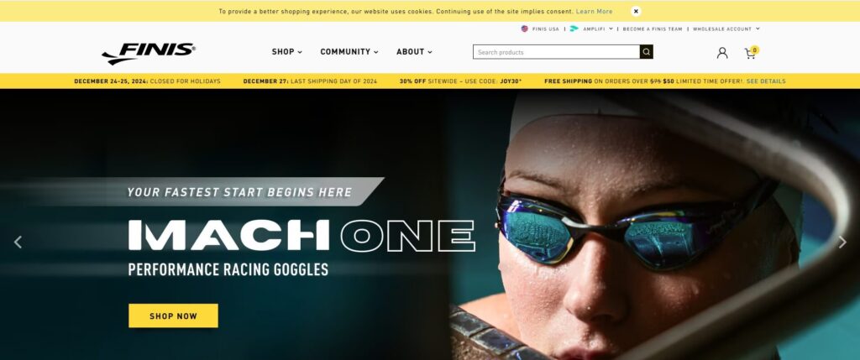
Task: Click the US flag icon
Action: coord(524,29)
